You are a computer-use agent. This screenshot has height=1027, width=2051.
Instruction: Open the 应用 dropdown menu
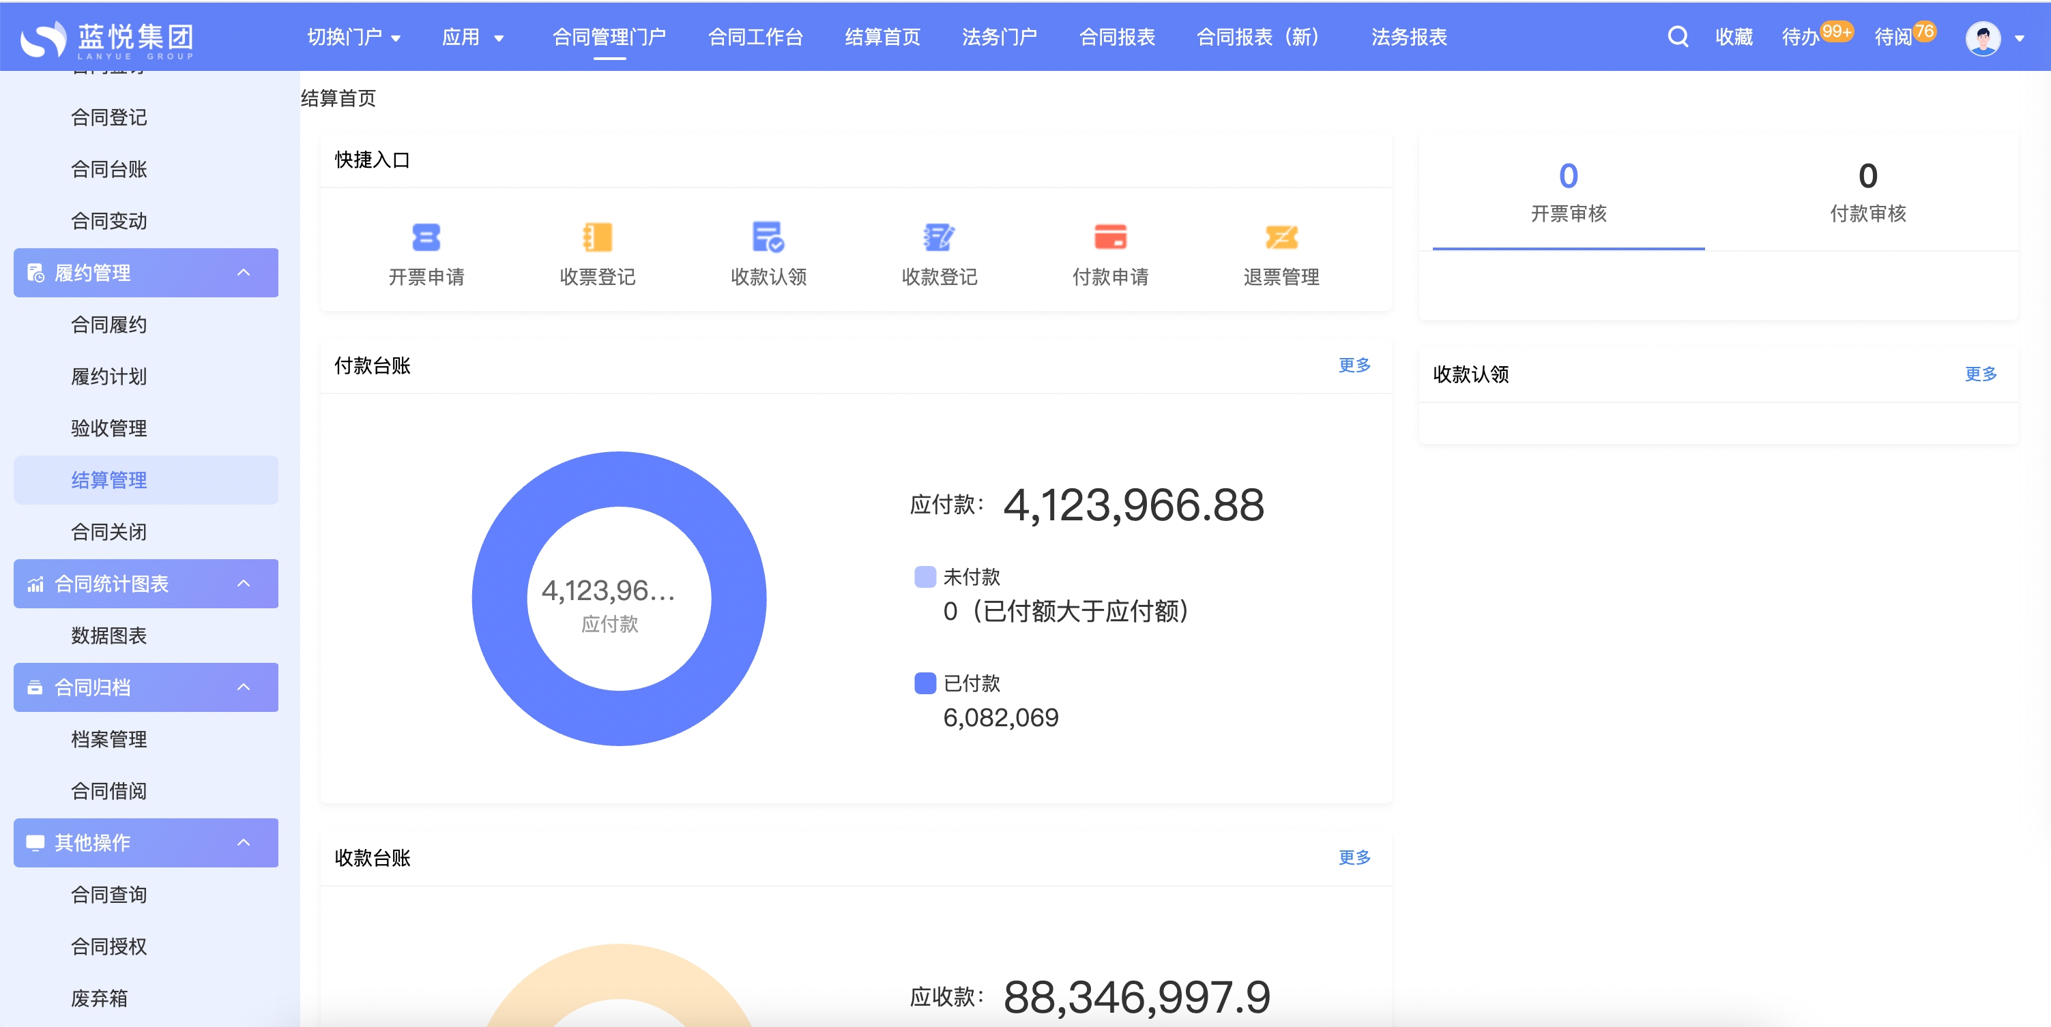[473, 38]
